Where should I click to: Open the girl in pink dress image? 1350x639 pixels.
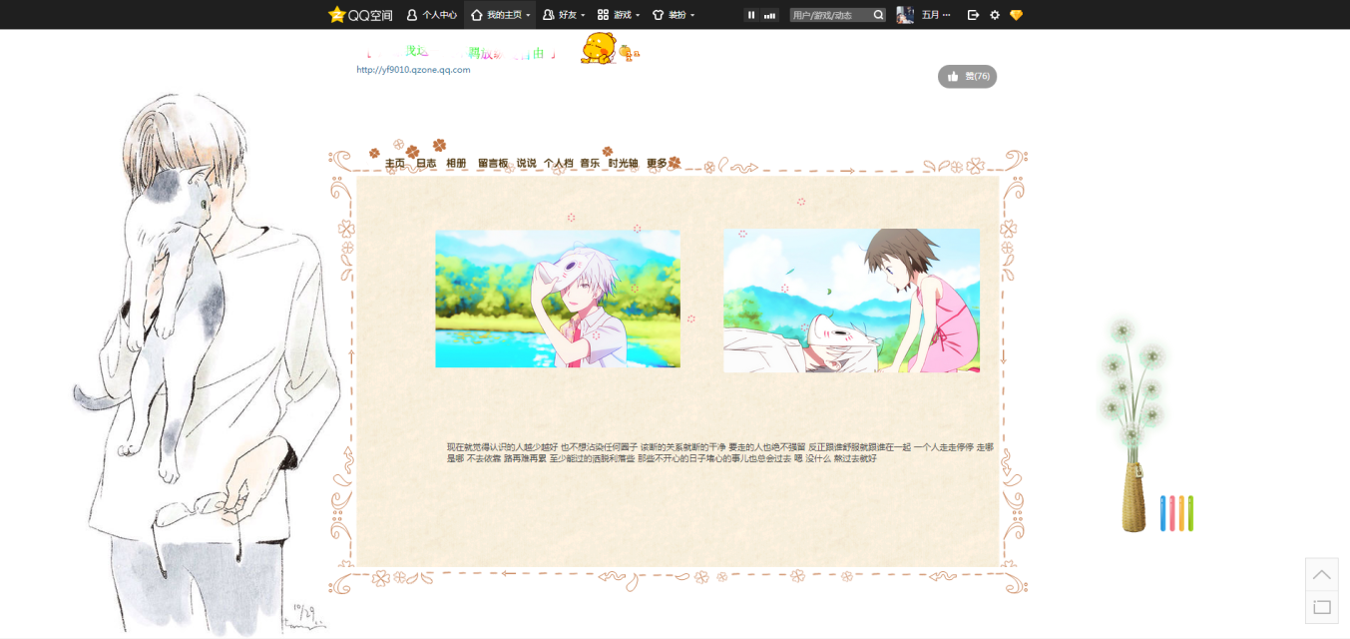coord(851,301)
